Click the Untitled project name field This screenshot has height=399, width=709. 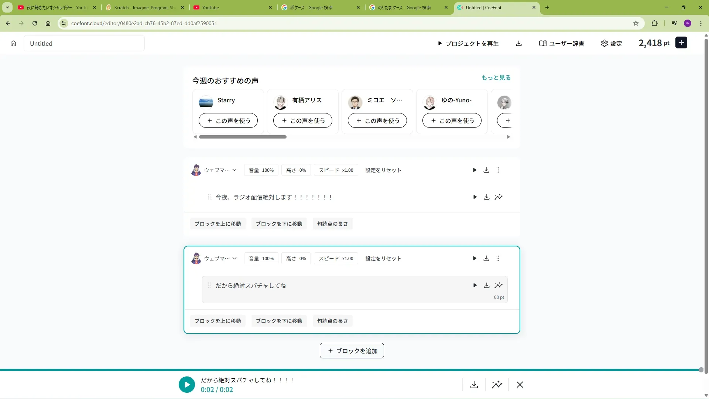84,44
